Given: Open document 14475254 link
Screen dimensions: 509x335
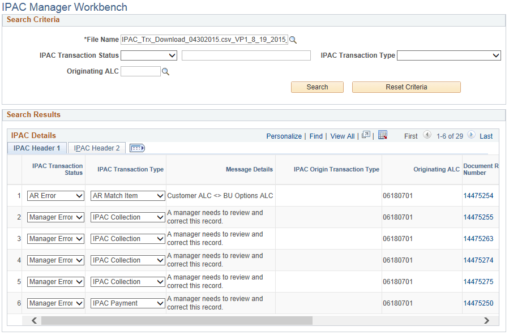Looking at the screenshot, I should pyautogui.click(x=478, y=195).
